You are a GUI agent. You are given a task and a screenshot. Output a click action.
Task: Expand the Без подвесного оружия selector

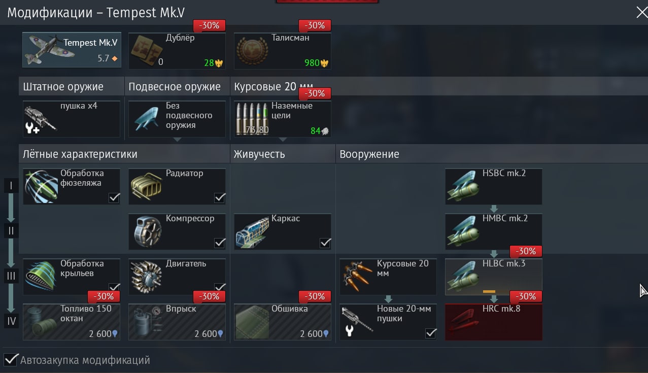(177, 139)
